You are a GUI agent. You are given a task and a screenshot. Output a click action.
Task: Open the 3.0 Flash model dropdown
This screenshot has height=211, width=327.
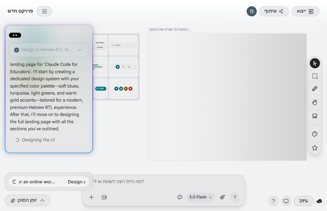point(201,197)
